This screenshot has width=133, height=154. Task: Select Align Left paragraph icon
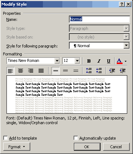click(x=10, y=71)
